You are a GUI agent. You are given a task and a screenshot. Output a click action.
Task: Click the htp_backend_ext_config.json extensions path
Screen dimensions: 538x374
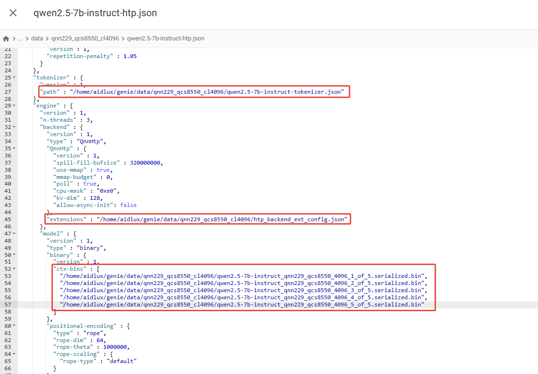point(222,219)
